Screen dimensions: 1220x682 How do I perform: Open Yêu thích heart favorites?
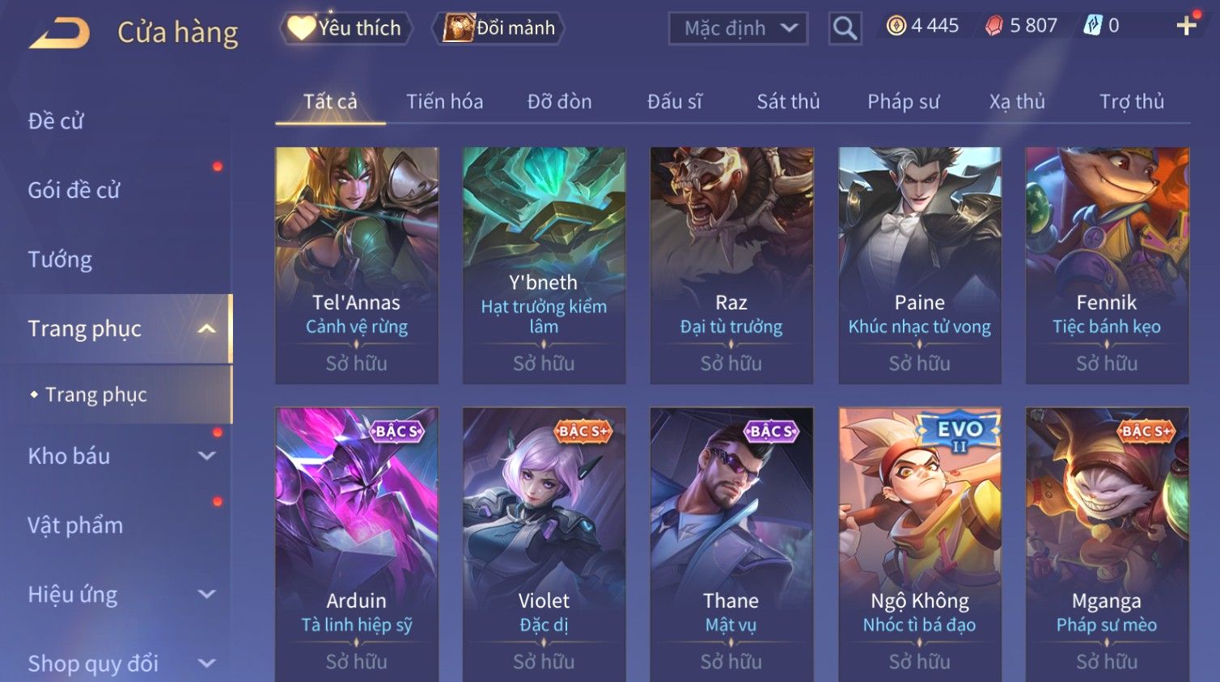coord(346,28)
